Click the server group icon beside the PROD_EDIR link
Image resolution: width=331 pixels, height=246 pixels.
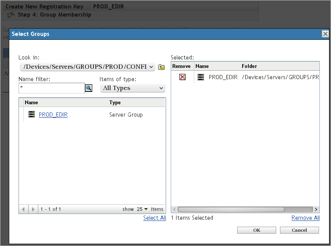click(32, 115)
